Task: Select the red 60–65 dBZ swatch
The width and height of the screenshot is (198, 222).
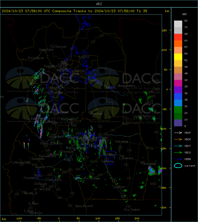Action: (x=178, y=37)
